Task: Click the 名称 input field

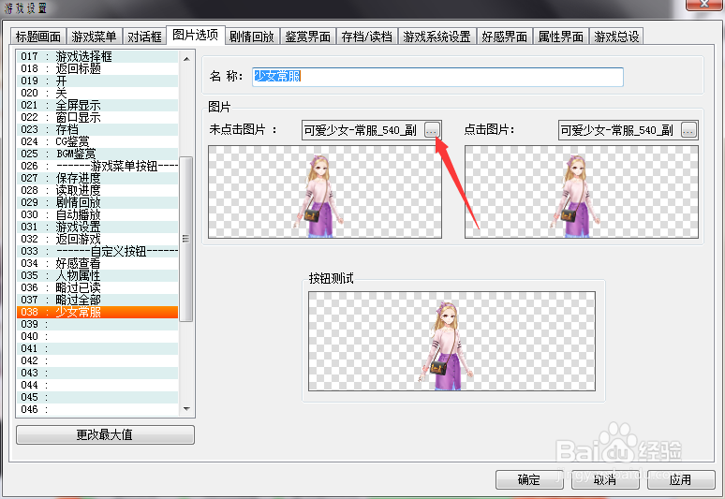Action: pyautogui.click(x=437, y=77)
